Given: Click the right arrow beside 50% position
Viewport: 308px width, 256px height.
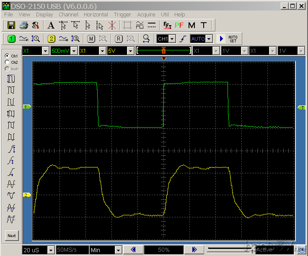Looking at the screenshot, I should pos(194,250).
